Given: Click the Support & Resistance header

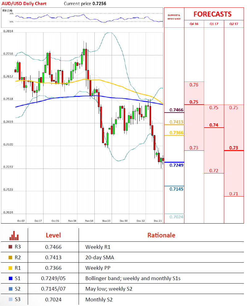Looking at the screenshot, I should click(x=174, y=17).
